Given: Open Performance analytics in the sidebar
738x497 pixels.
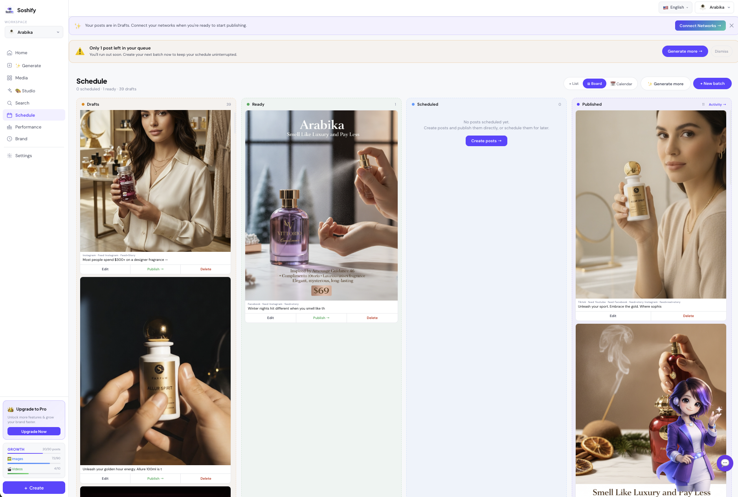Looking at the screenshot, I should [34, 127].
